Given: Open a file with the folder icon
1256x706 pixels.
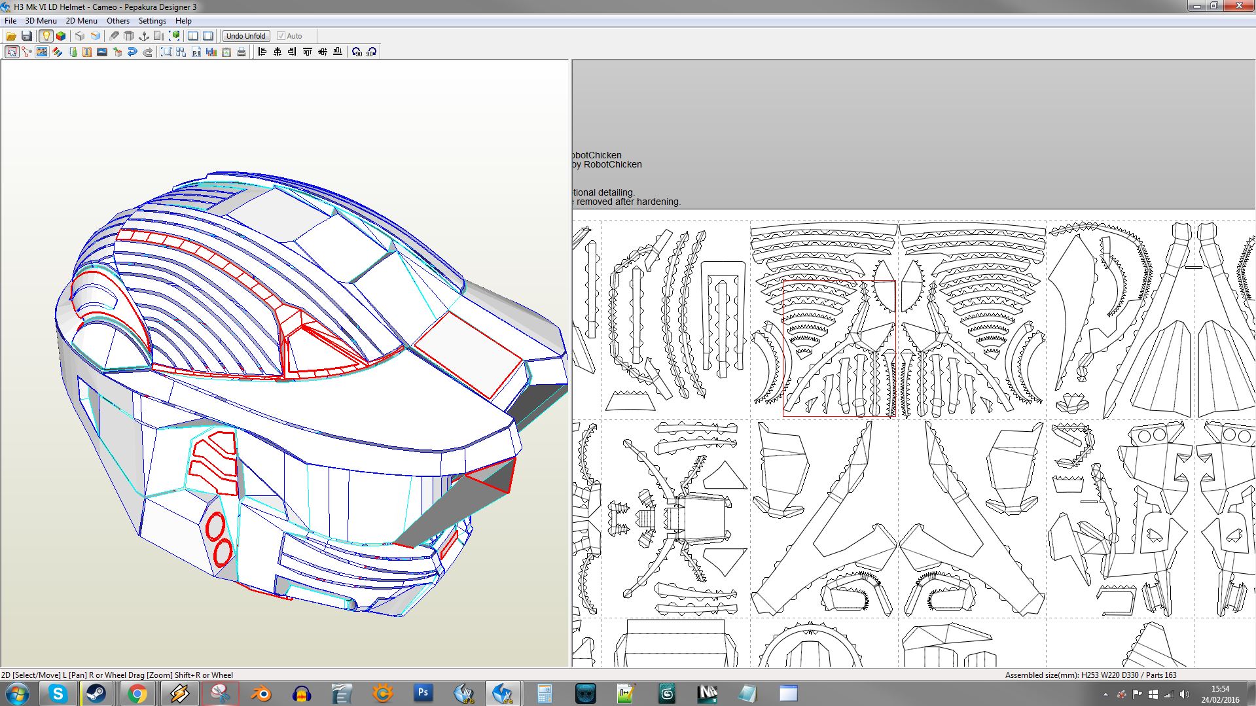Looking at the screenshot, I should [x=11, y=36].
